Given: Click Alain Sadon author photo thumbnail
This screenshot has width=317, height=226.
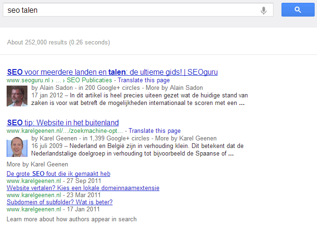Looking at the screenshot, I should [x=17, y=96].
